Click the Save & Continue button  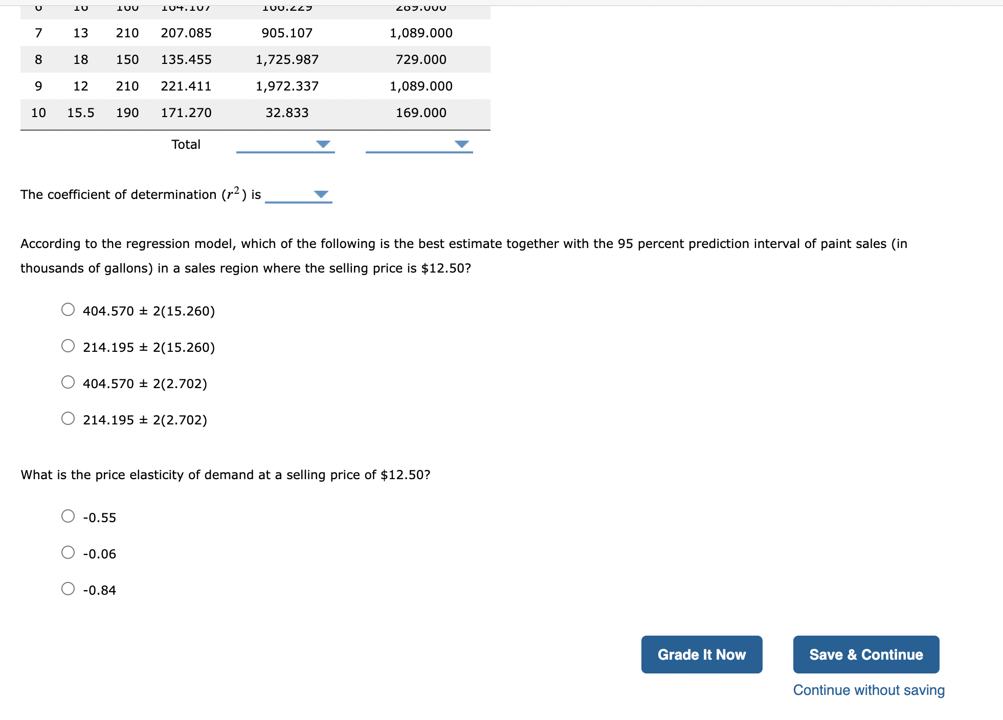point(866,654)
